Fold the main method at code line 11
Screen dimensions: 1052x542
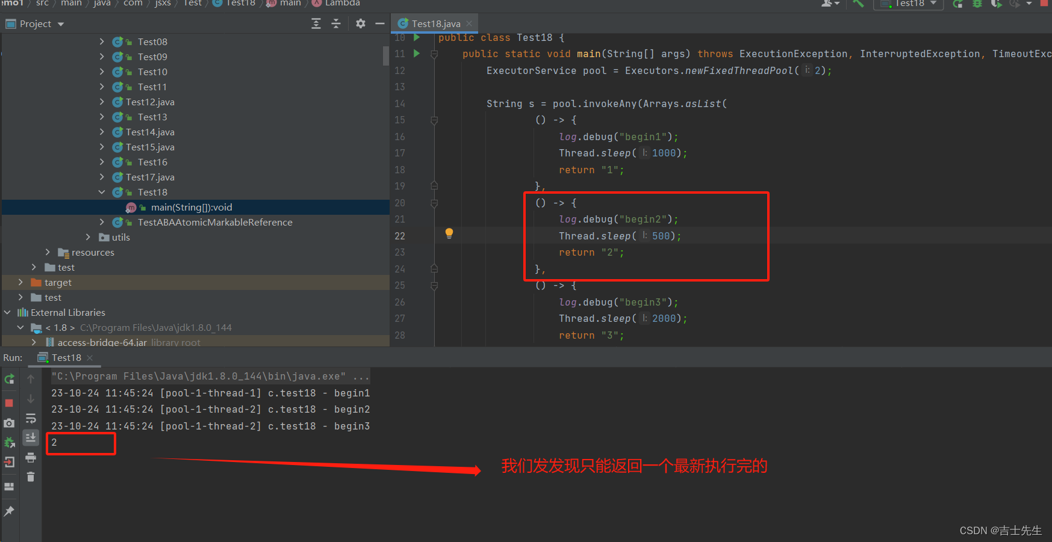(434, 54)
